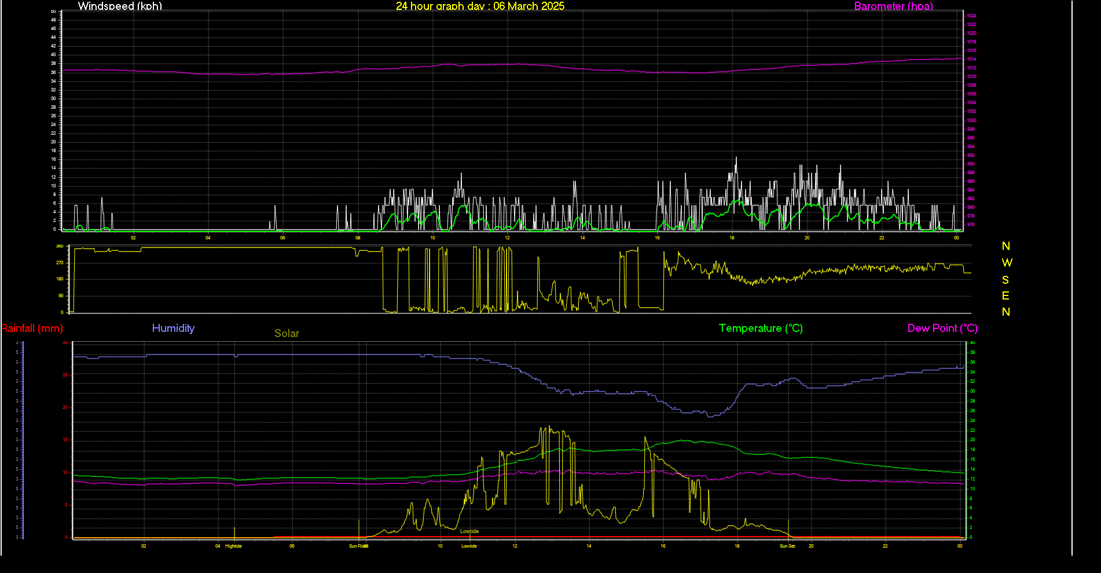Click the red '15' value on the rainfall axis

point(65,440)
